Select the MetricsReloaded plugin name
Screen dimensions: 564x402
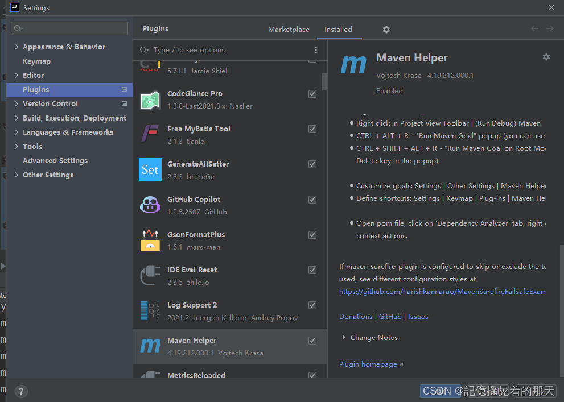(196, 375)
